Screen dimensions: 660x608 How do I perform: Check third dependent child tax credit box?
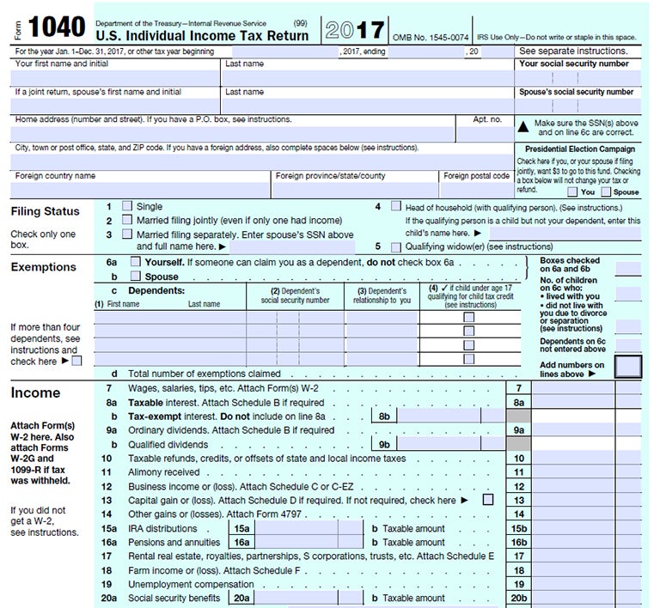[468, 345]
